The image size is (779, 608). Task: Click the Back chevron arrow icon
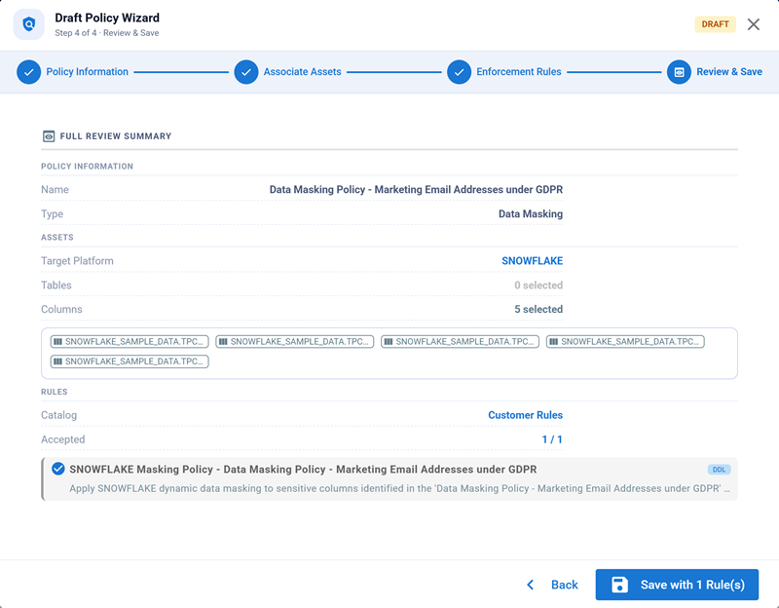pyautogui.click(x=530, y=585)
